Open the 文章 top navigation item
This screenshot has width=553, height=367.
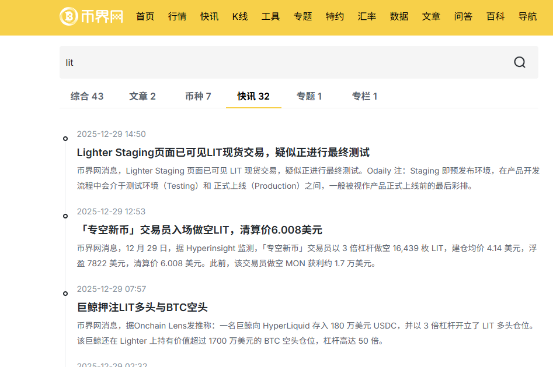tap(431, 16)
